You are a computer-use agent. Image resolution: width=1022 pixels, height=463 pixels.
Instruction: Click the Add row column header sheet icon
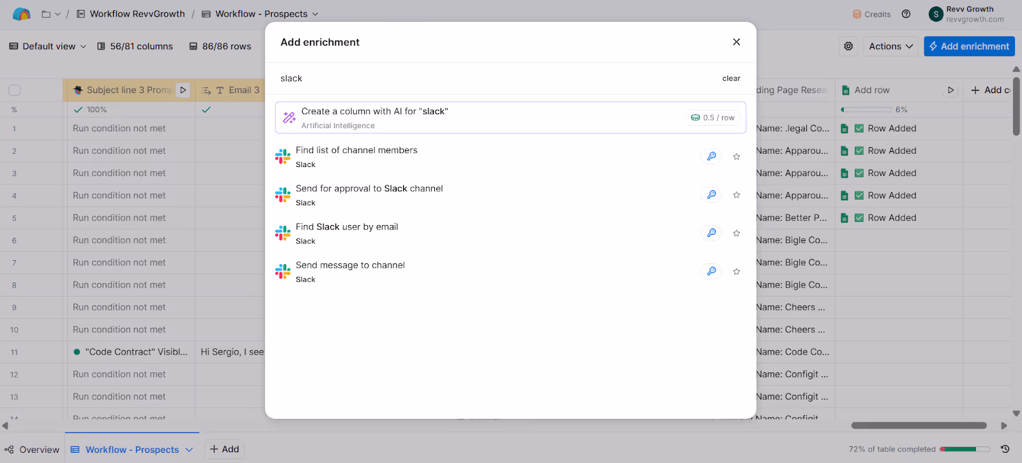(846, 90)
